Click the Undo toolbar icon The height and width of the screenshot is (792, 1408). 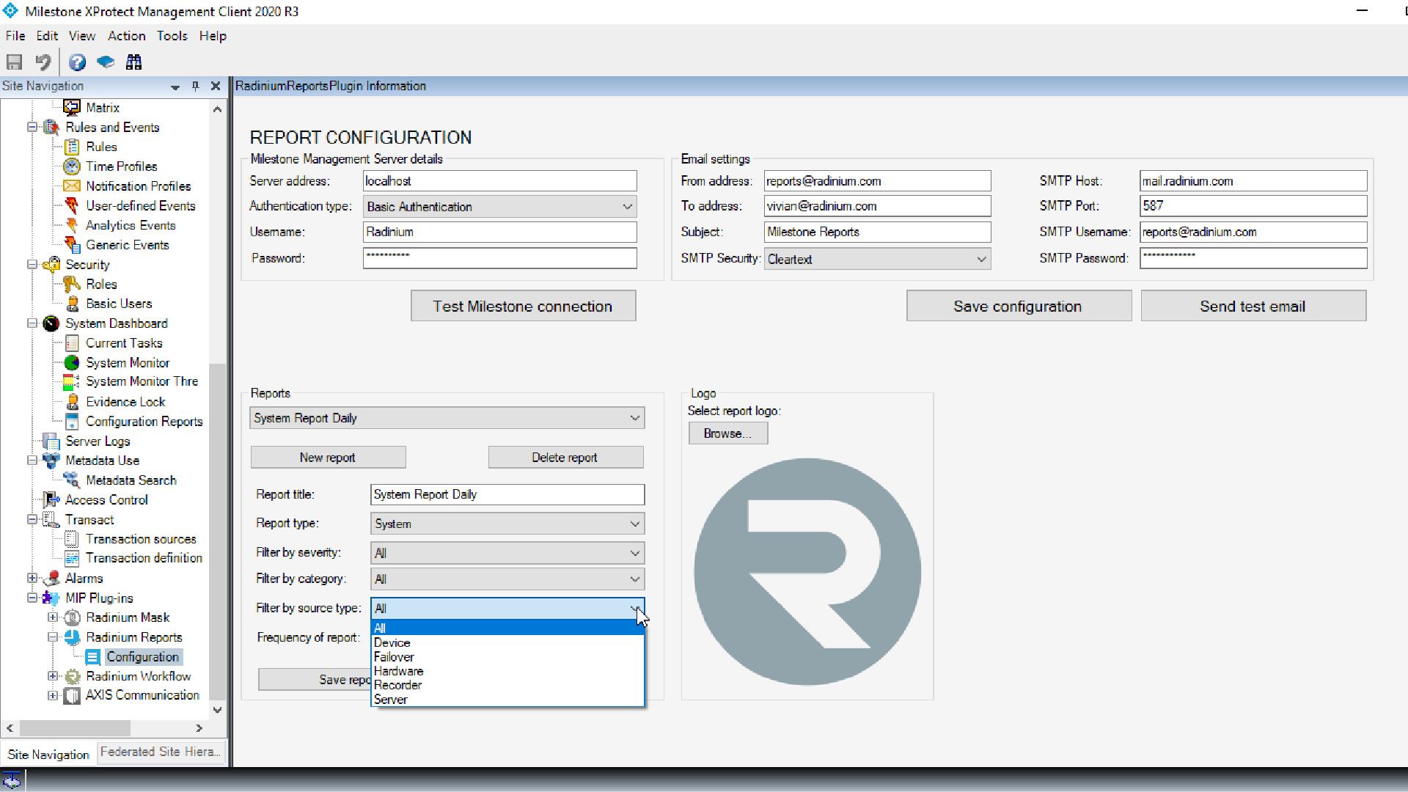tap(43, 62)
